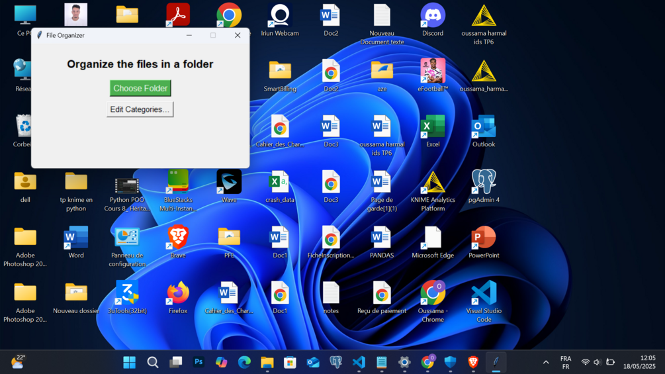Select the Brave browser desktop shortcut
665x374 pixels.
[x=178, y=242]
